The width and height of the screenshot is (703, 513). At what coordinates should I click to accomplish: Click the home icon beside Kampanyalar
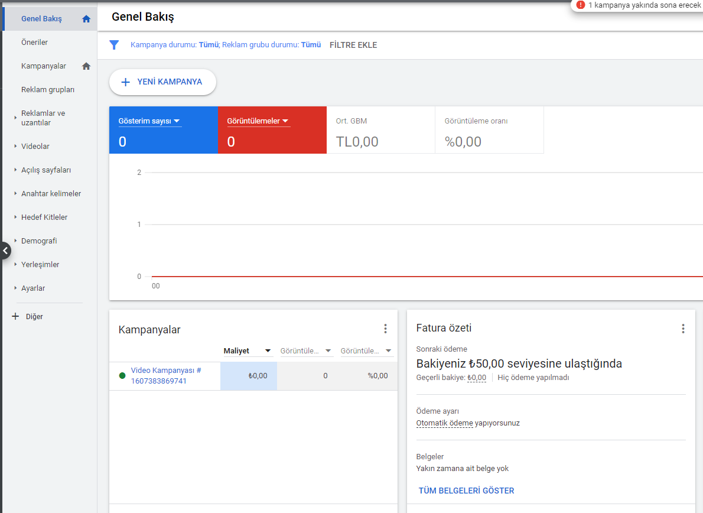point(86,66)
